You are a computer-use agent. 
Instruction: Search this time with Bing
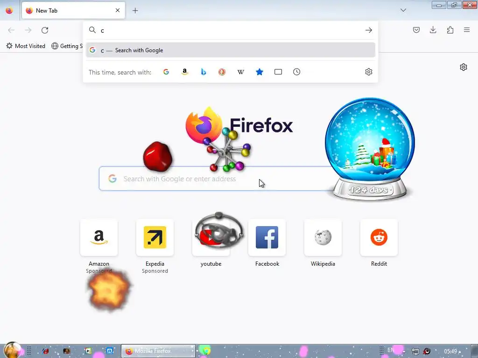[204, 72]
